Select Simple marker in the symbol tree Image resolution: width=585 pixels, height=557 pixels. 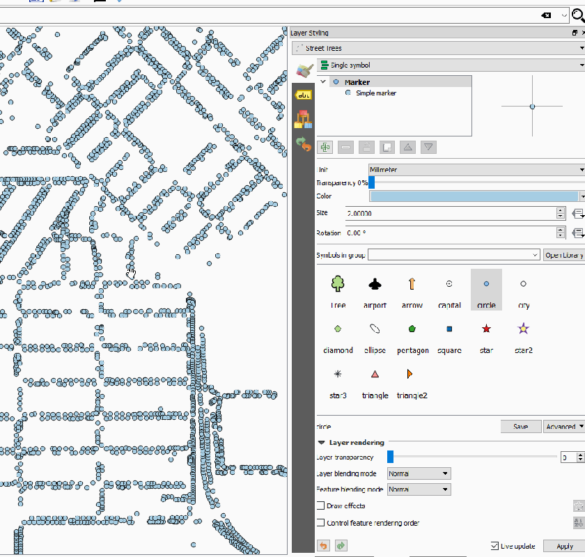375,93
